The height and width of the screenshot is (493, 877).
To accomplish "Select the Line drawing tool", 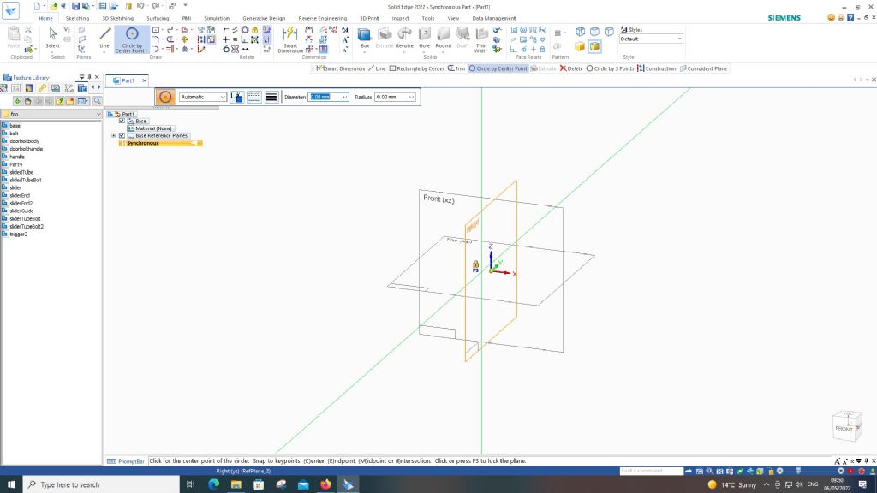I will click(x=104, y=37).
